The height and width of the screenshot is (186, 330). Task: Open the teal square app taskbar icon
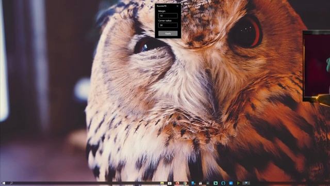(216, 183)
